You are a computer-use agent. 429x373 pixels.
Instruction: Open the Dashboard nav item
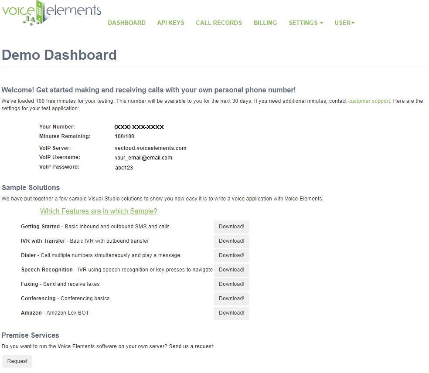pos(127,23)
